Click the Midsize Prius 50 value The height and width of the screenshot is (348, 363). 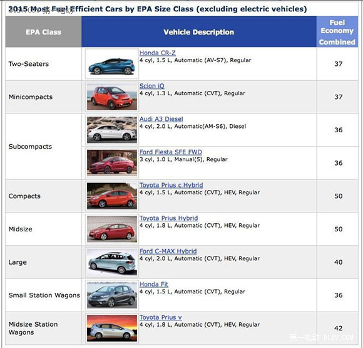click(338, 229)
